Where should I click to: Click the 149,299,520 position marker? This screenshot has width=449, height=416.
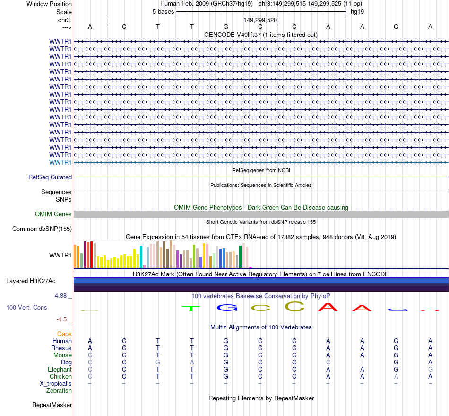[x=260, y=20]
